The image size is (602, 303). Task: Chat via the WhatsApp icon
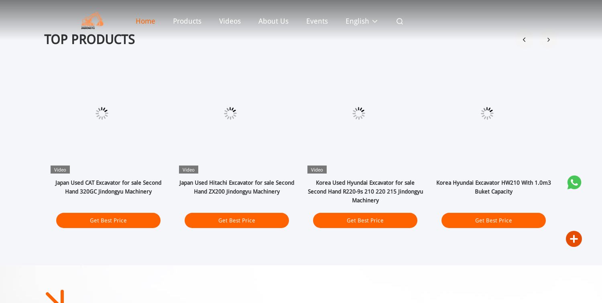tap(574, 182)
